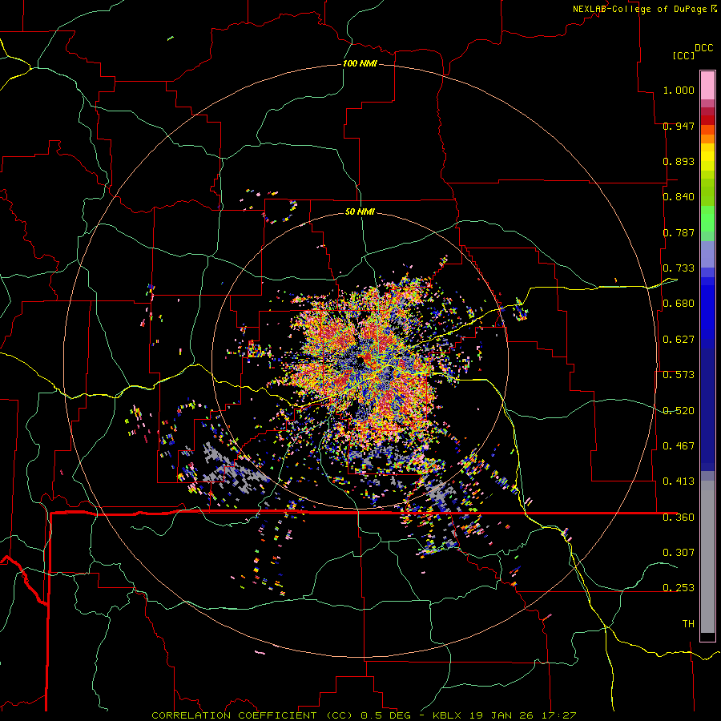The height and width of the screenshot is (721, 721).
Task: Click the 0.787 scale value
Action: [x=679, y=232]
